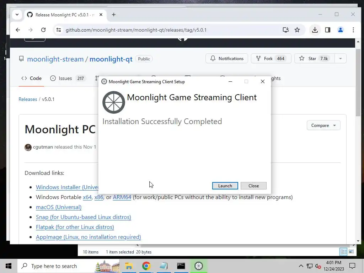The image size is (364, 273).
Task: Close the Release Moonlight PC tab
Action: tap(101, 15)
